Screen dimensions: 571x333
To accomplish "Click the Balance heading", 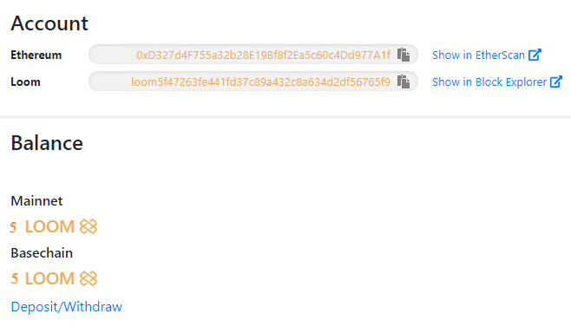I will coord(47,143).
